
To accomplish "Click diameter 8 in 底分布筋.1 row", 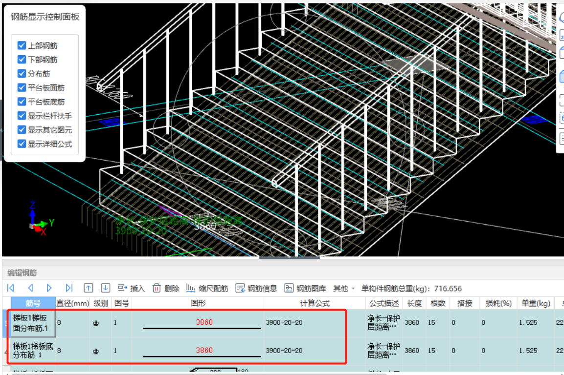I will (x=59, y=351).
